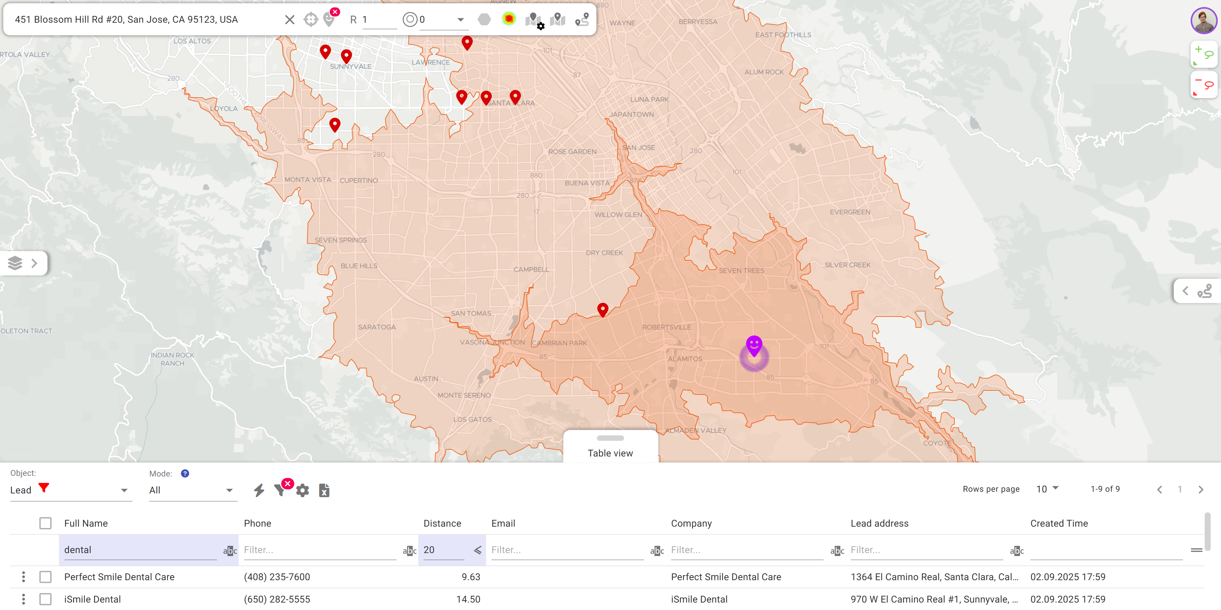Click the locate-me crosshair icon
The width and height of the screenshot is (1221, 610).
310,19
